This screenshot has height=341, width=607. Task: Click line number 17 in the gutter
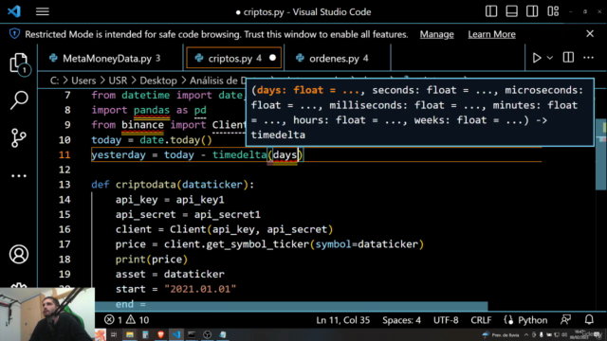point(64,244)
